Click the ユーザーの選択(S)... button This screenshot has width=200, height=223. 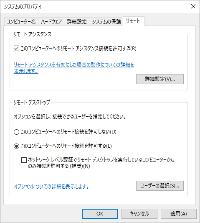click(160, 186)
